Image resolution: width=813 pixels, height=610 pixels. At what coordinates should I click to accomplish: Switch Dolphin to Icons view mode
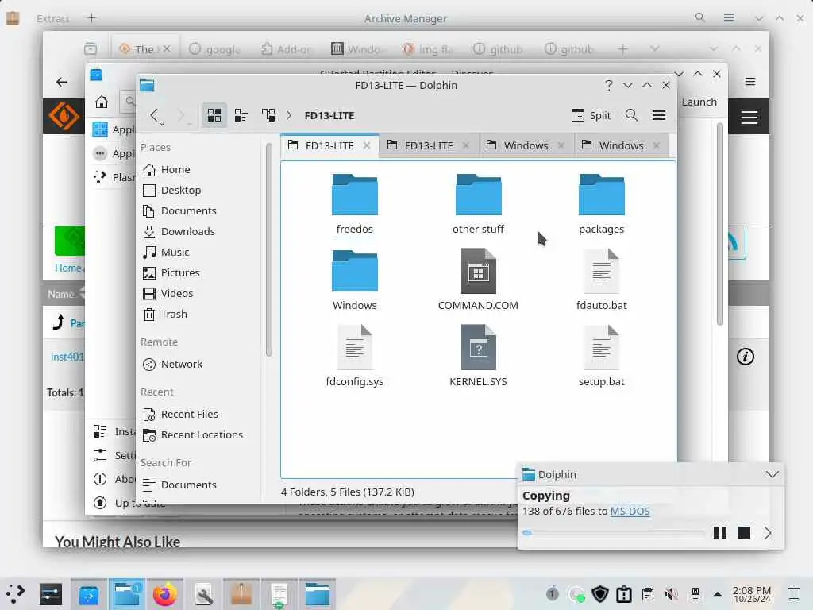coord(214,115)
